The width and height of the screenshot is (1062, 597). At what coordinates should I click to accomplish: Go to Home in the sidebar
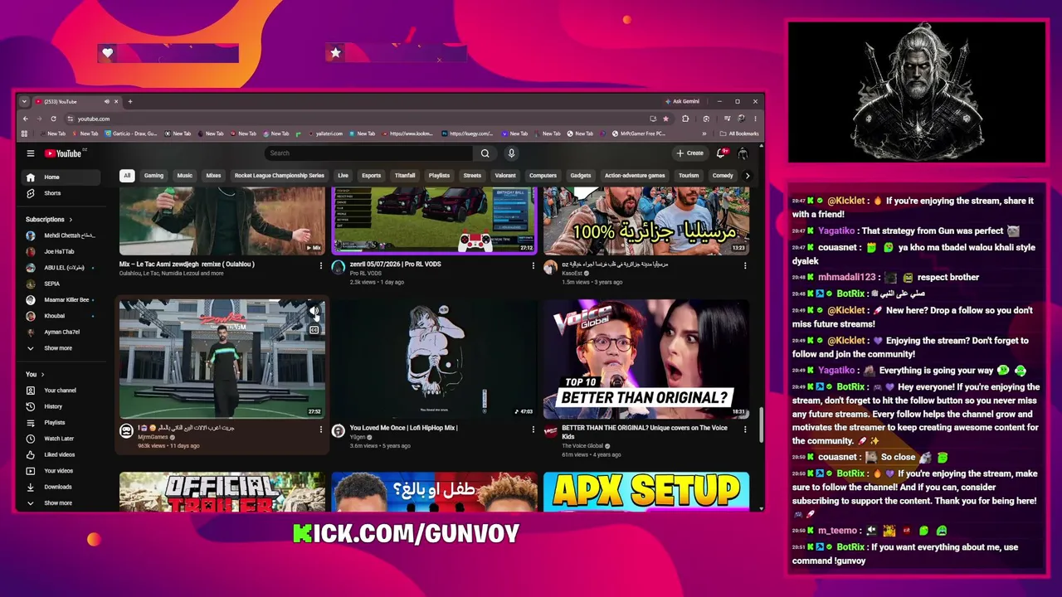(x=61, y=177)
